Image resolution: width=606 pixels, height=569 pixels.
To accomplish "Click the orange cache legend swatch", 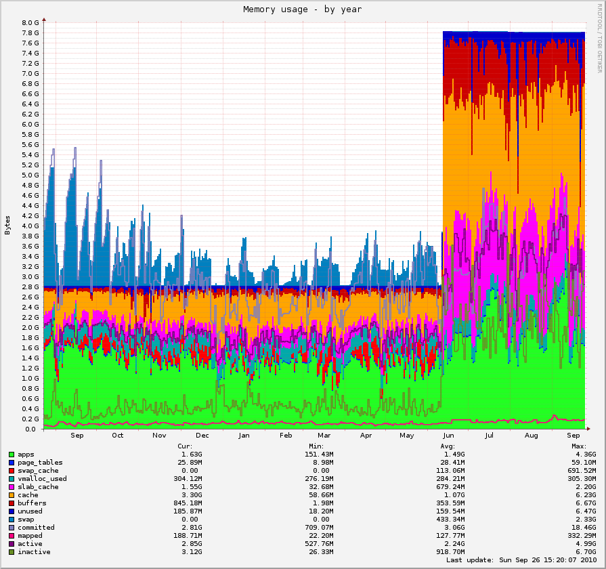I will pos(12,495).
